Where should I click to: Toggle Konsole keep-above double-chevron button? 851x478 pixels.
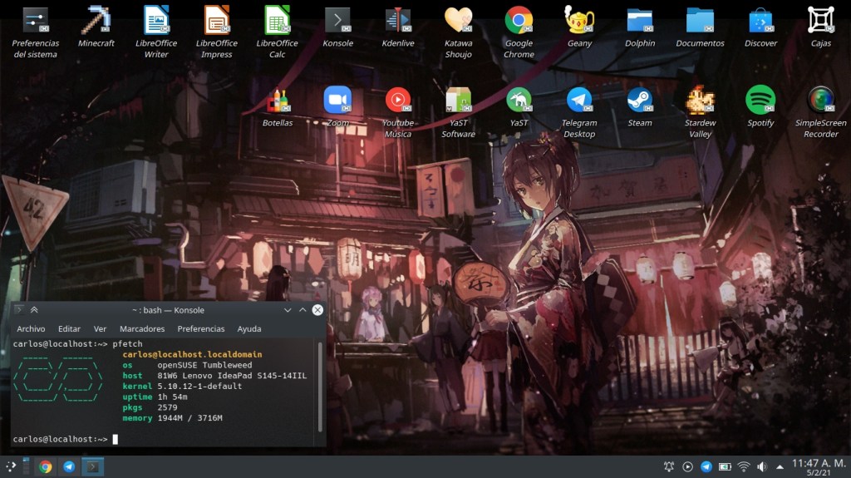34,310
